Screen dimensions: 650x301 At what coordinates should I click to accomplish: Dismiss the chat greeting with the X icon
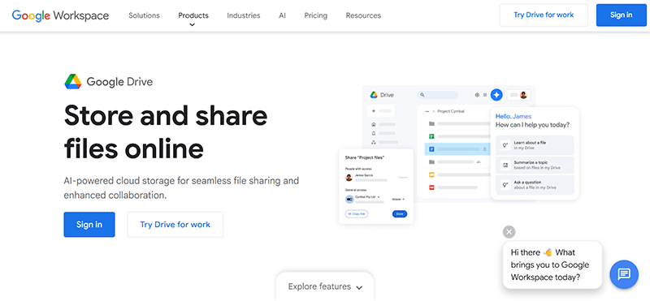point(509,231)
